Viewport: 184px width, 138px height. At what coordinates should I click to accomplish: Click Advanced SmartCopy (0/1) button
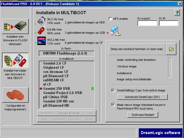[x=142, y=97]
